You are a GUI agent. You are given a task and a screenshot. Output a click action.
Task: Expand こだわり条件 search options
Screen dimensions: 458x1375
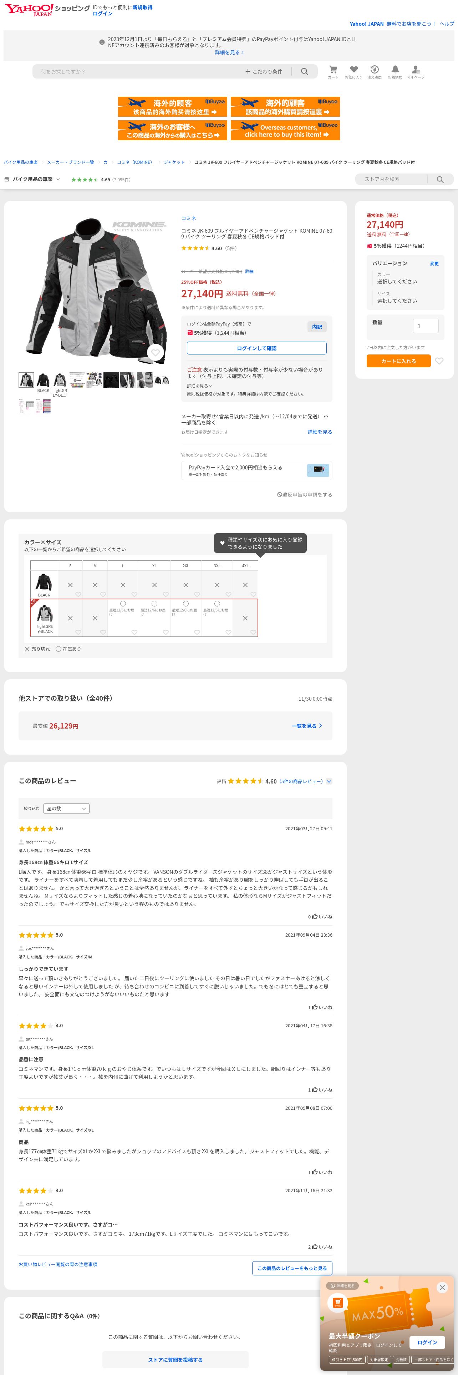point(263,71)
